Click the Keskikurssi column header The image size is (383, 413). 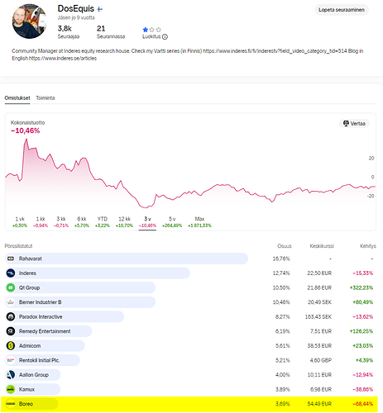[x=322, y=246]
